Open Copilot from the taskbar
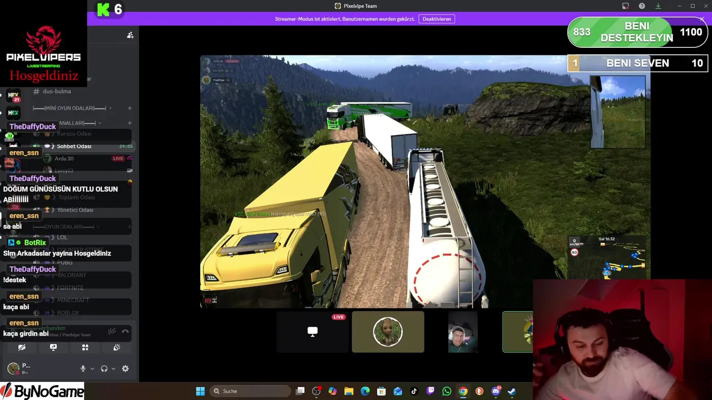 coord(333,391)
